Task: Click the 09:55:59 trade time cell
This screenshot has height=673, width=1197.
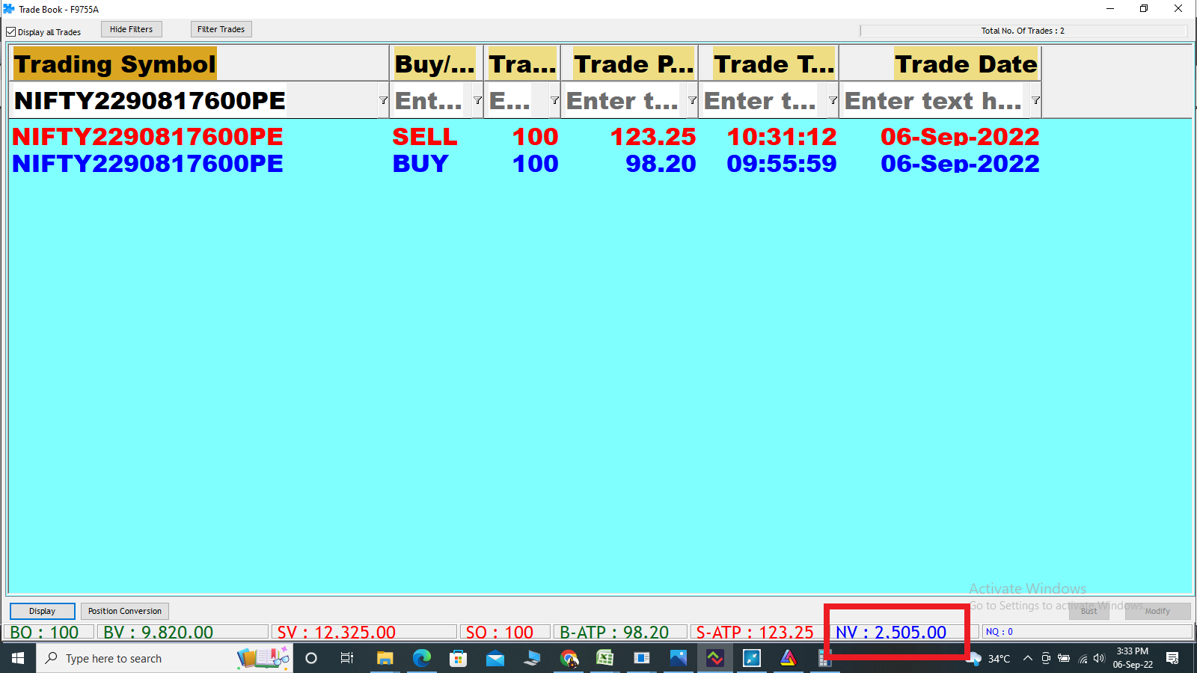Action: click(x=782, y=164)
